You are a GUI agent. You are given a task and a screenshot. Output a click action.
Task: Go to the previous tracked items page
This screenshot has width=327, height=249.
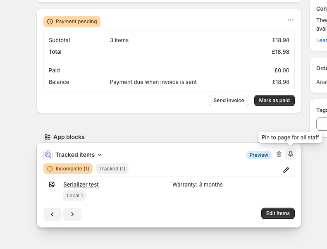[53, 214]
